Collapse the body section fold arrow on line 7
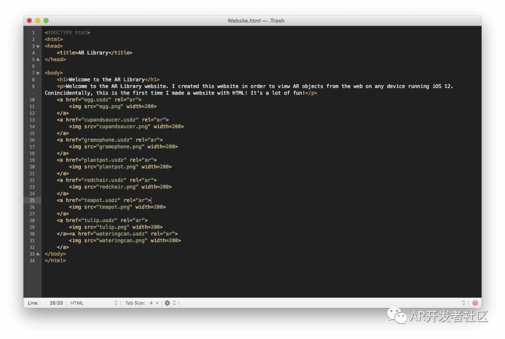Image resolution: width=505 pixels, height=339 pixels. coord(38,73)
